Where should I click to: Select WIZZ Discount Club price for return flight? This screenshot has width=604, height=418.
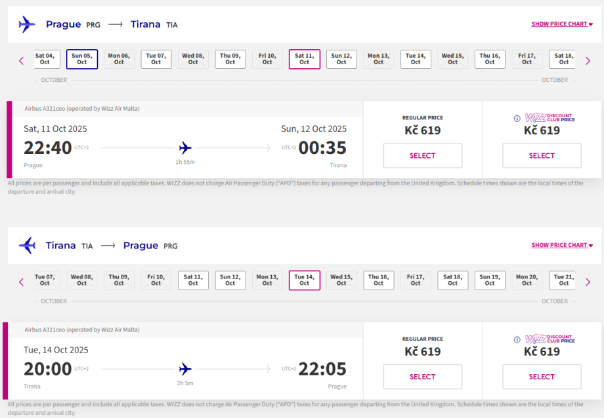point(542,377)
